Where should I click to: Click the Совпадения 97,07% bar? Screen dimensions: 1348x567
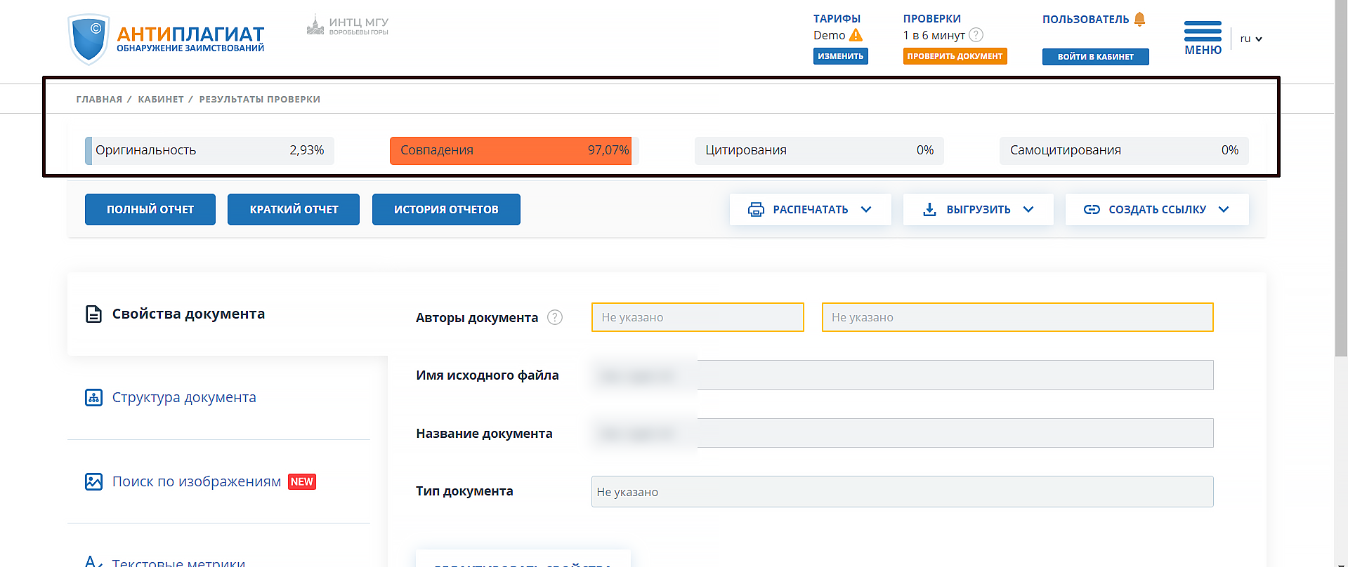coord(511,150)
